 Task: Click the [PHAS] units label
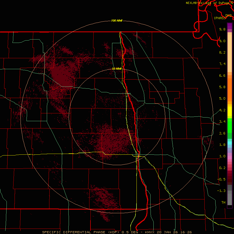click(220, 18)
